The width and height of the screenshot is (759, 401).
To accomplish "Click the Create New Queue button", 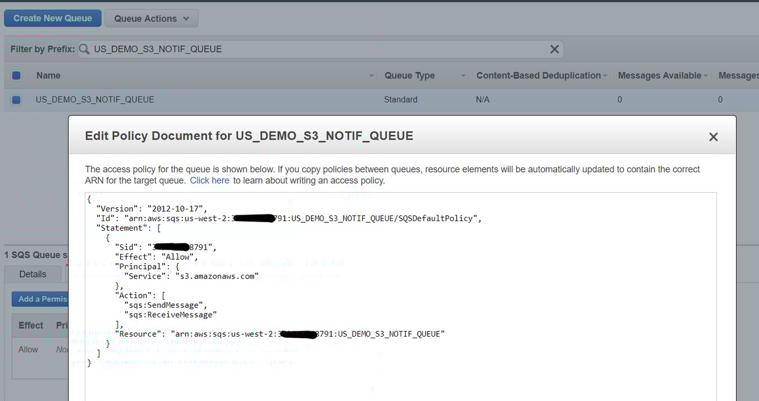I will (x=52, y=18).
